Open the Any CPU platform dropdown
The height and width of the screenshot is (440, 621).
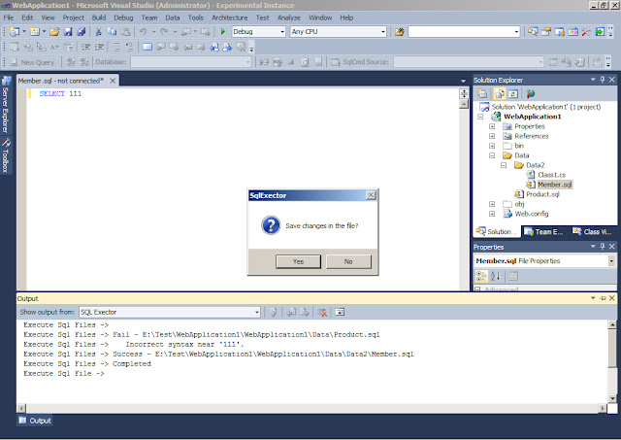coord(383,32)
